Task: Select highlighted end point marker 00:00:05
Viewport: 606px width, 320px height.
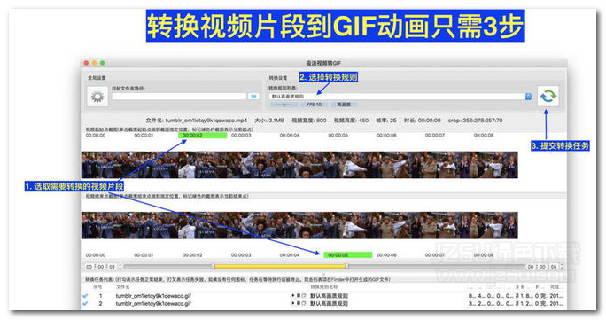Action: pyautogui.click(x=348, y=255)
